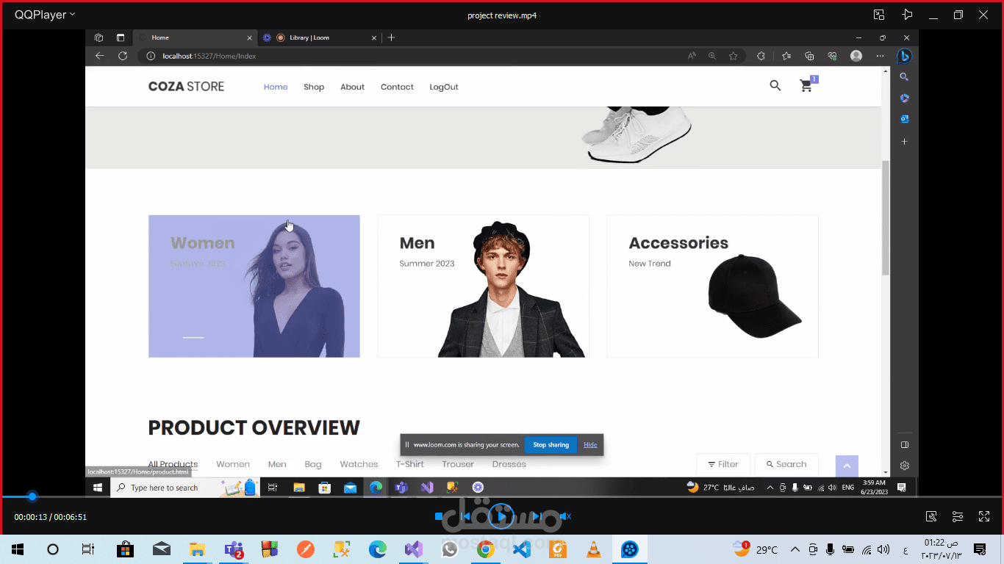Filter products by All Products
The width and height of the screenshot is (1004, 564).
tap(173, 464)
